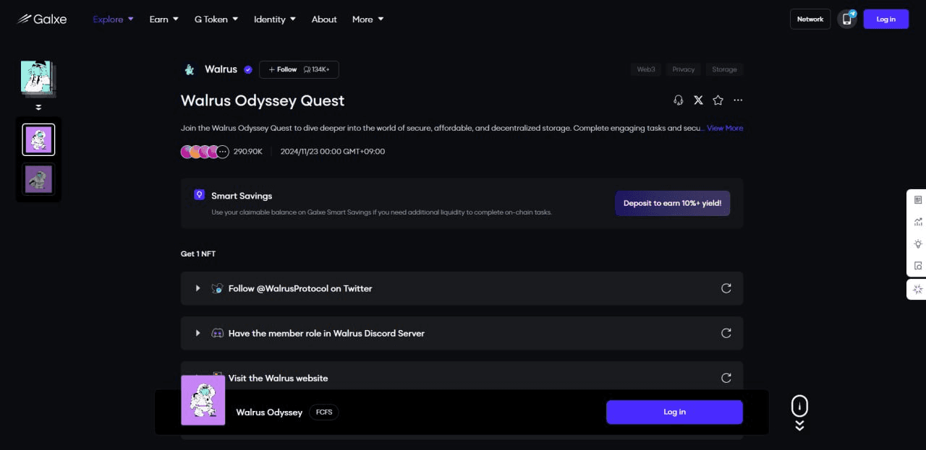Open the Explore dropdown menu

114,19
